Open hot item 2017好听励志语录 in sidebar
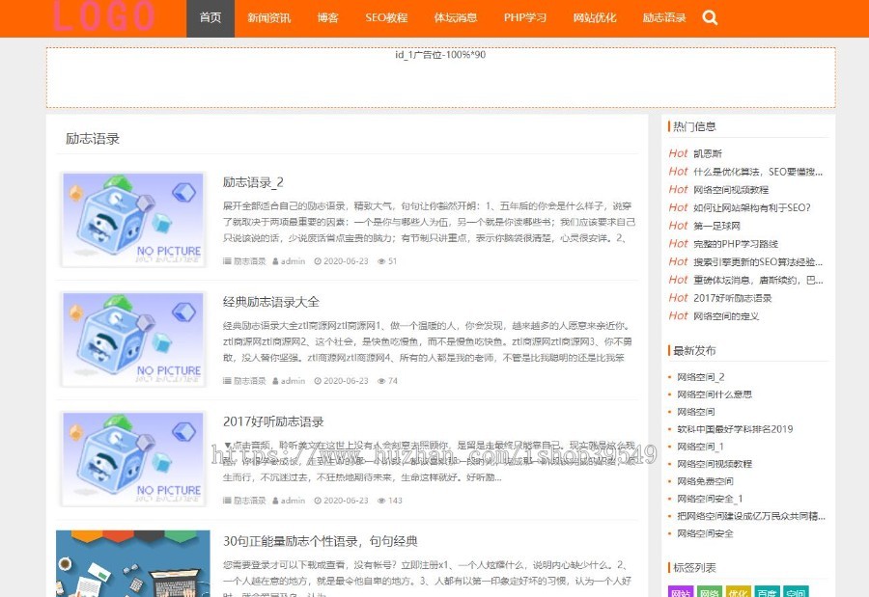 click(x=733, y=298)
